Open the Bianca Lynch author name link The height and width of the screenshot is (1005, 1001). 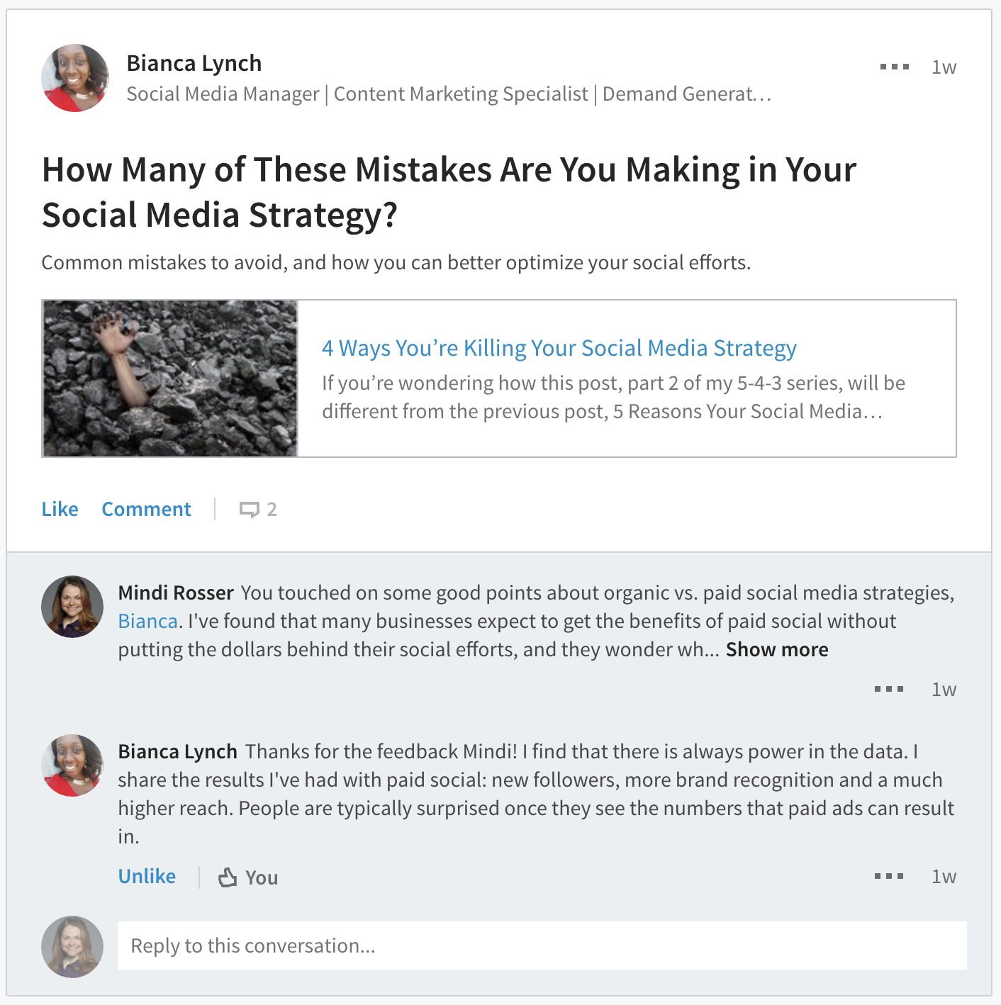(x=194, y=63)
